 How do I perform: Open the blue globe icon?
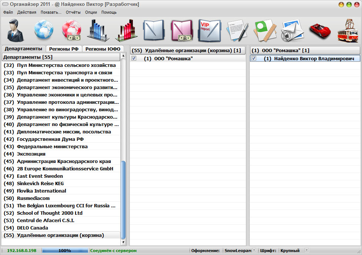[43, 31]
